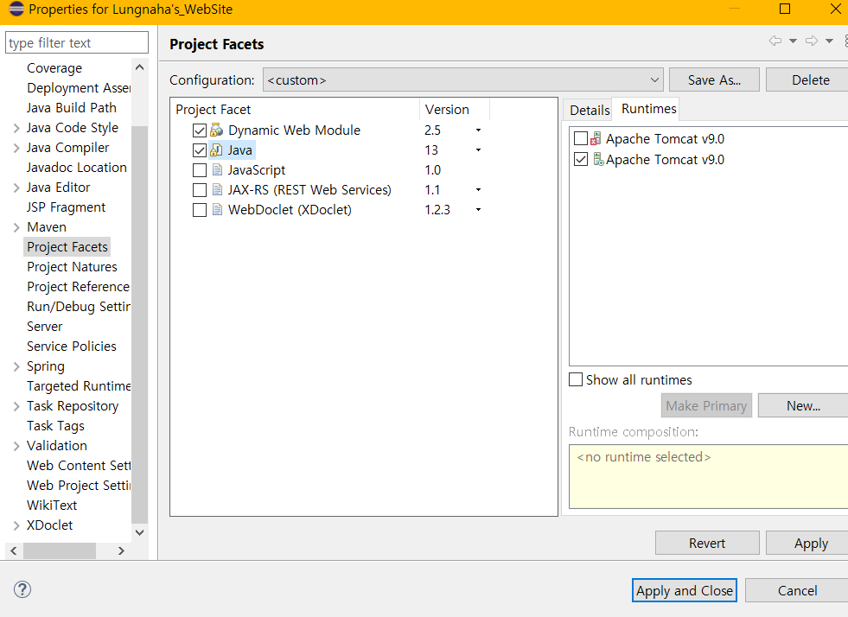Open forward history dropdown arrow
The image size is (848, 617).
coord(829,41)
